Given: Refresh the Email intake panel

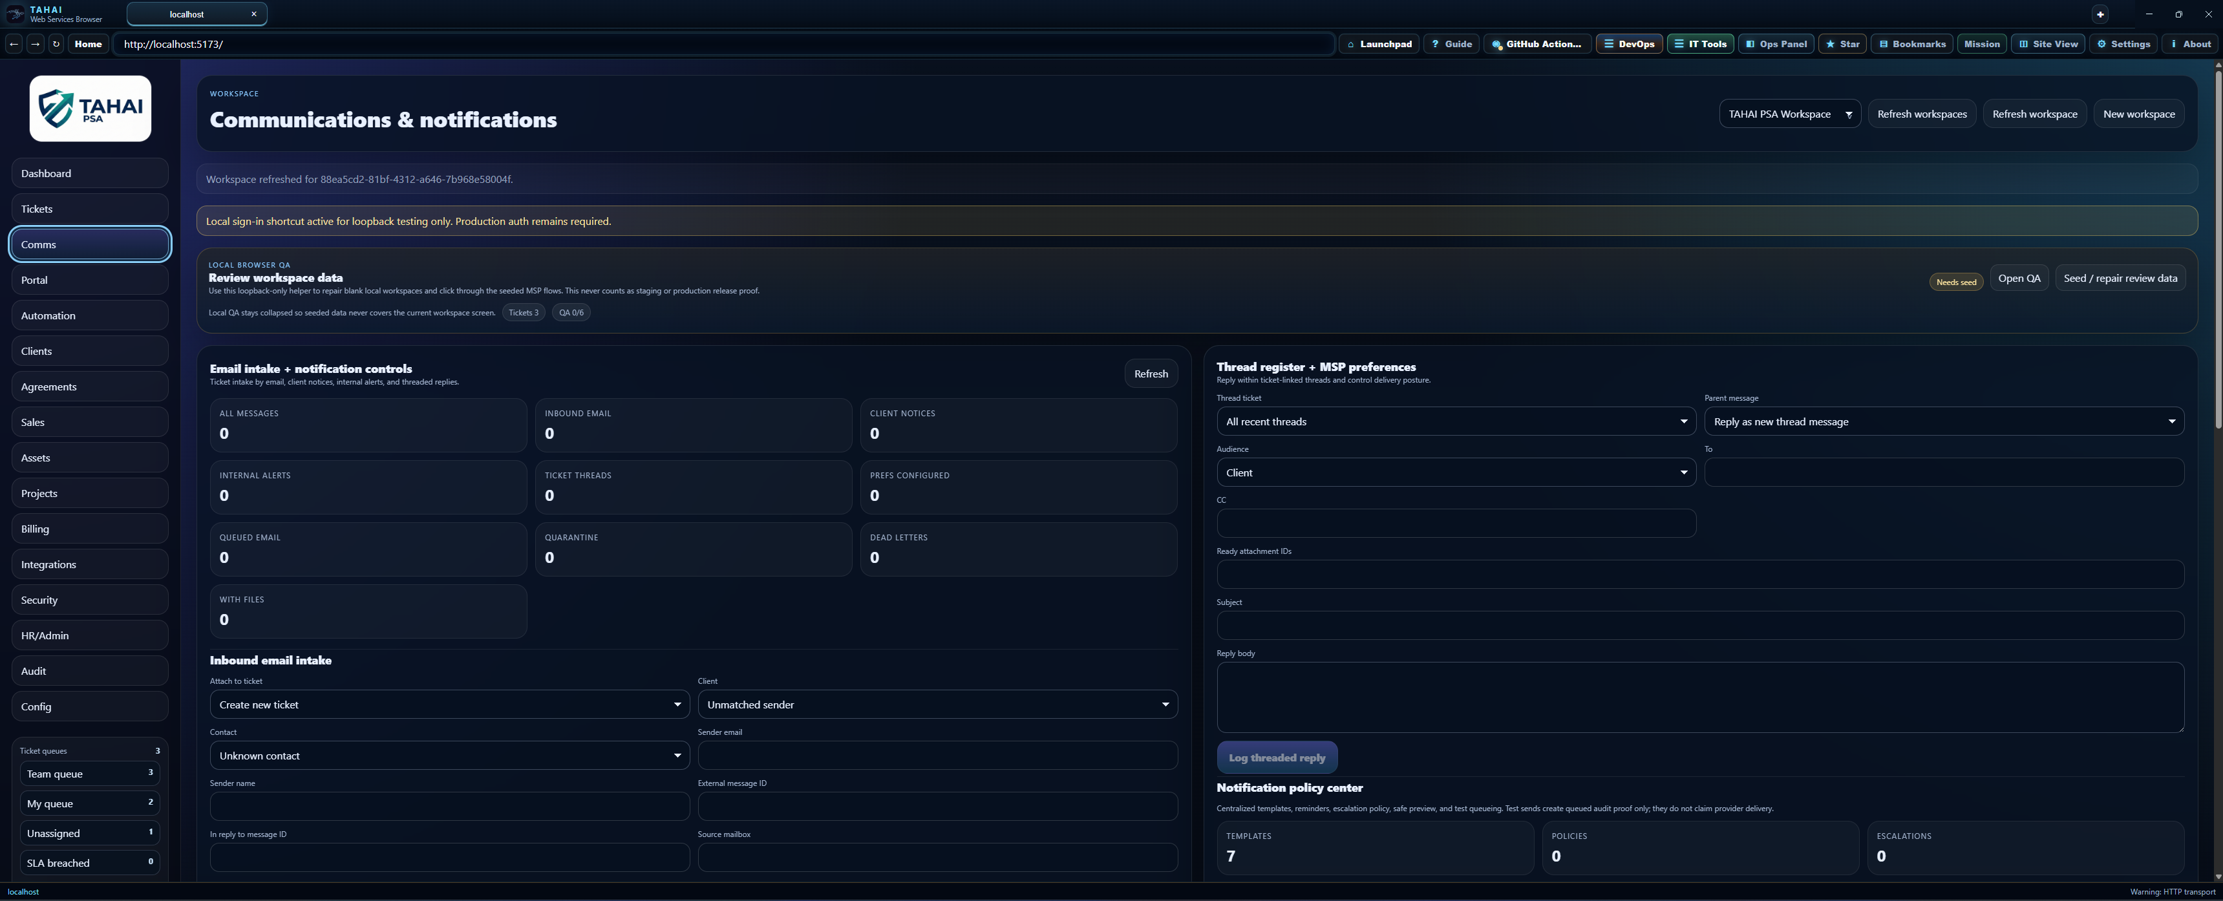Looking at the screenshot, I should pyautogui.click(x=1151, y=374).
